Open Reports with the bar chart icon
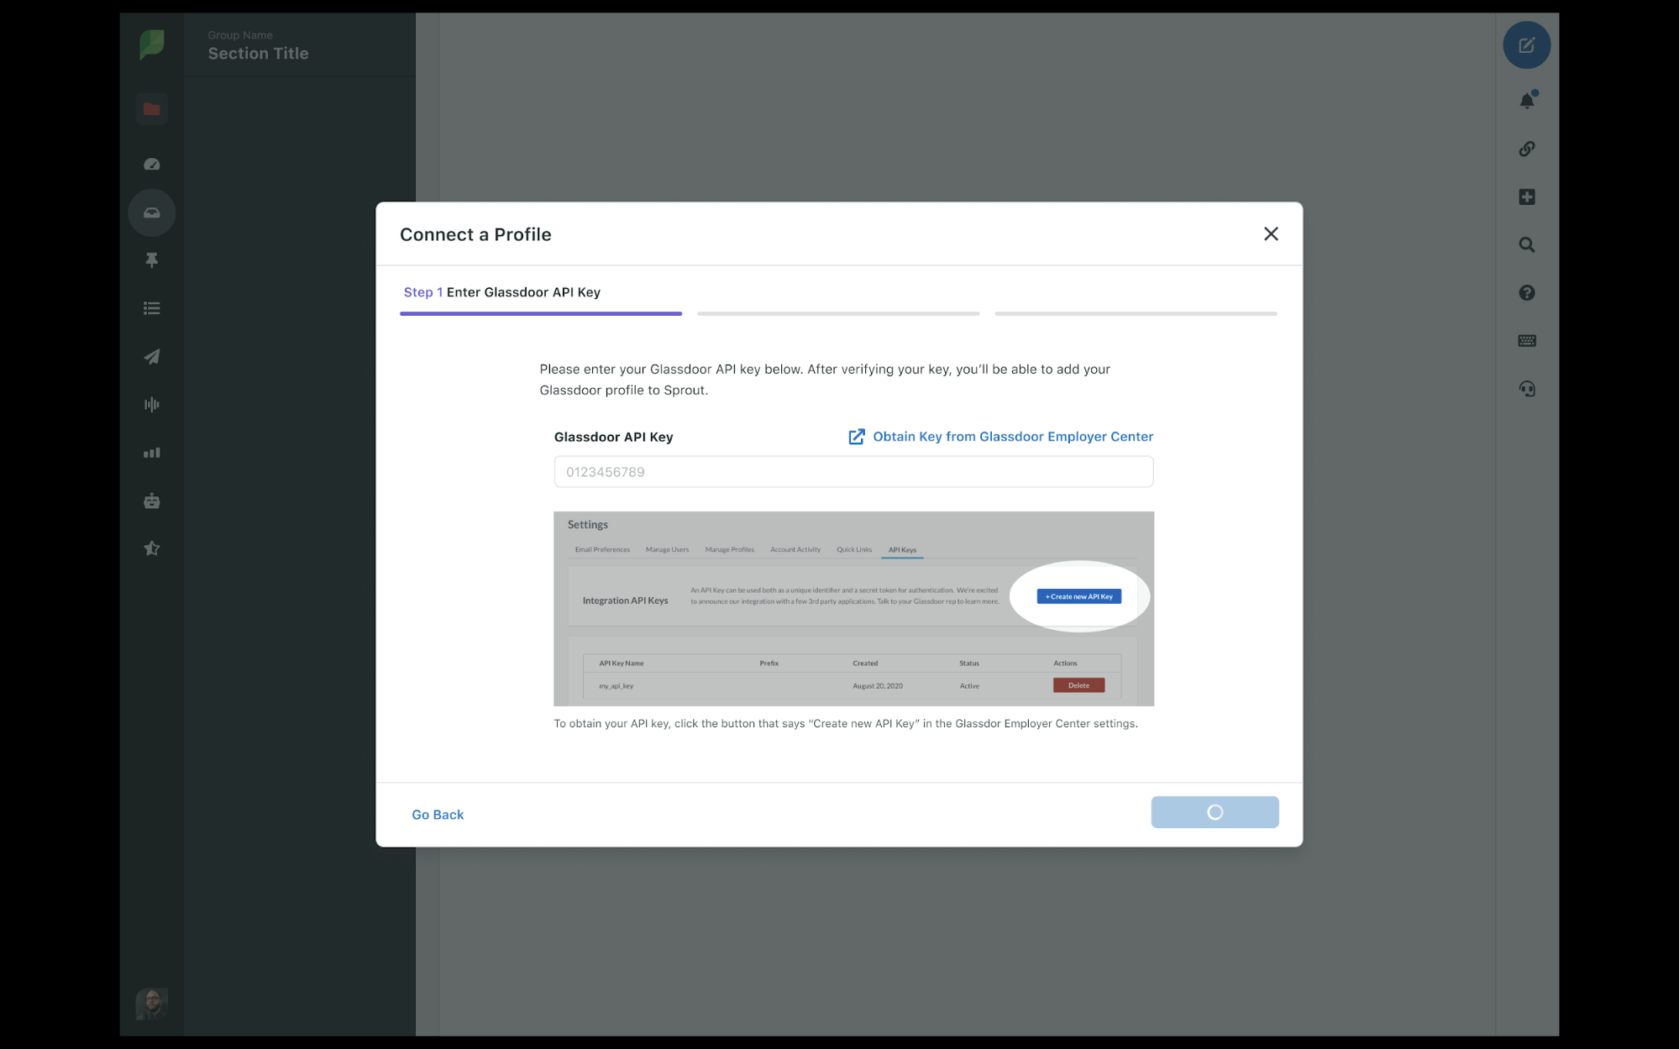Screen dimensions: 1679x1049 point(151,452)
